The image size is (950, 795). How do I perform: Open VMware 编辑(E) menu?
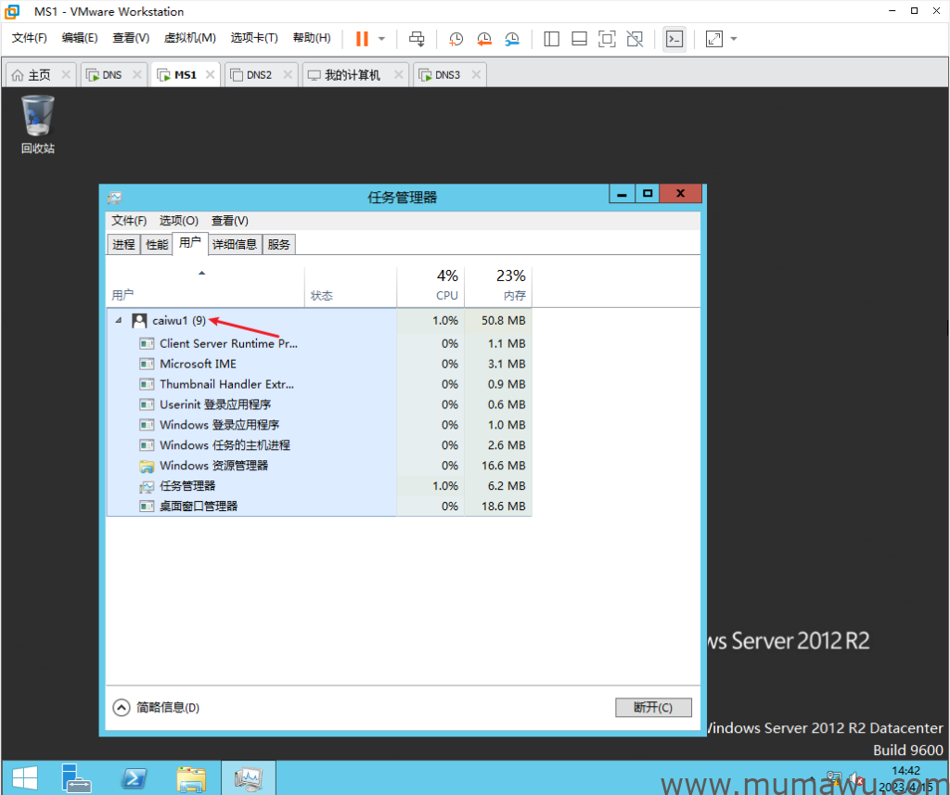tap(80, 37)
